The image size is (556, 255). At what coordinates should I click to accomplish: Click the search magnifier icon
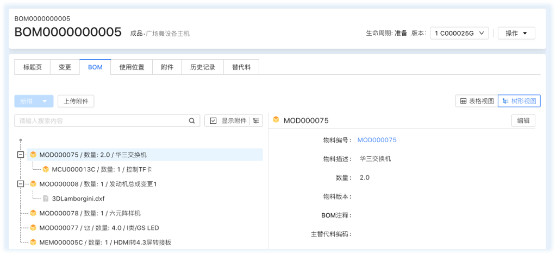coord(191,121)
